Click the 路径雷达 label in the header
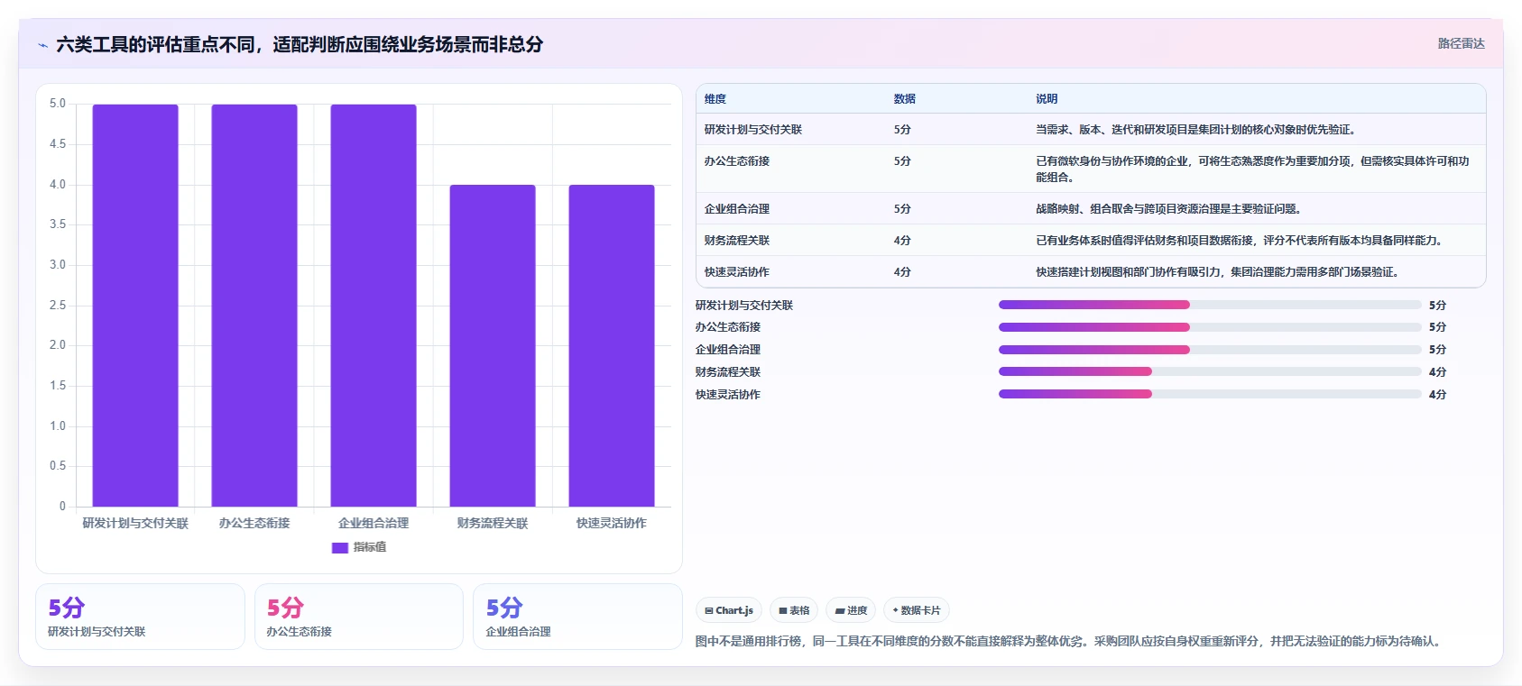1522x686 pixels. pyautogui.click(x=1461, y=43)
